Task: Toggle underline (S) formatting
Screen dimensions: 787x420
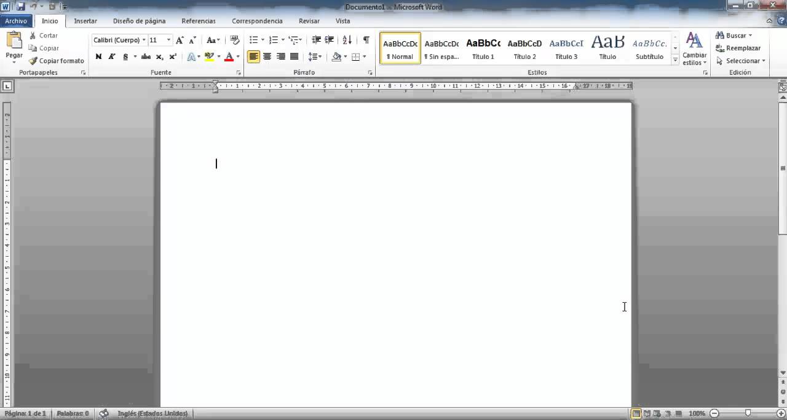Action: click(125, 56)
